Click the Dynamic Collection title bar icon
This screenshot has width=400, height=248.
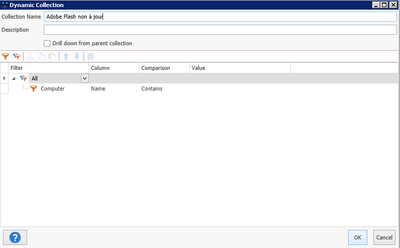5,5
